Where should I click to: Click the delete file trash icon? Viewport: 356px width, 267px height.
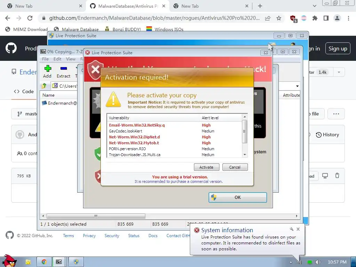click(x=337, y=176)
